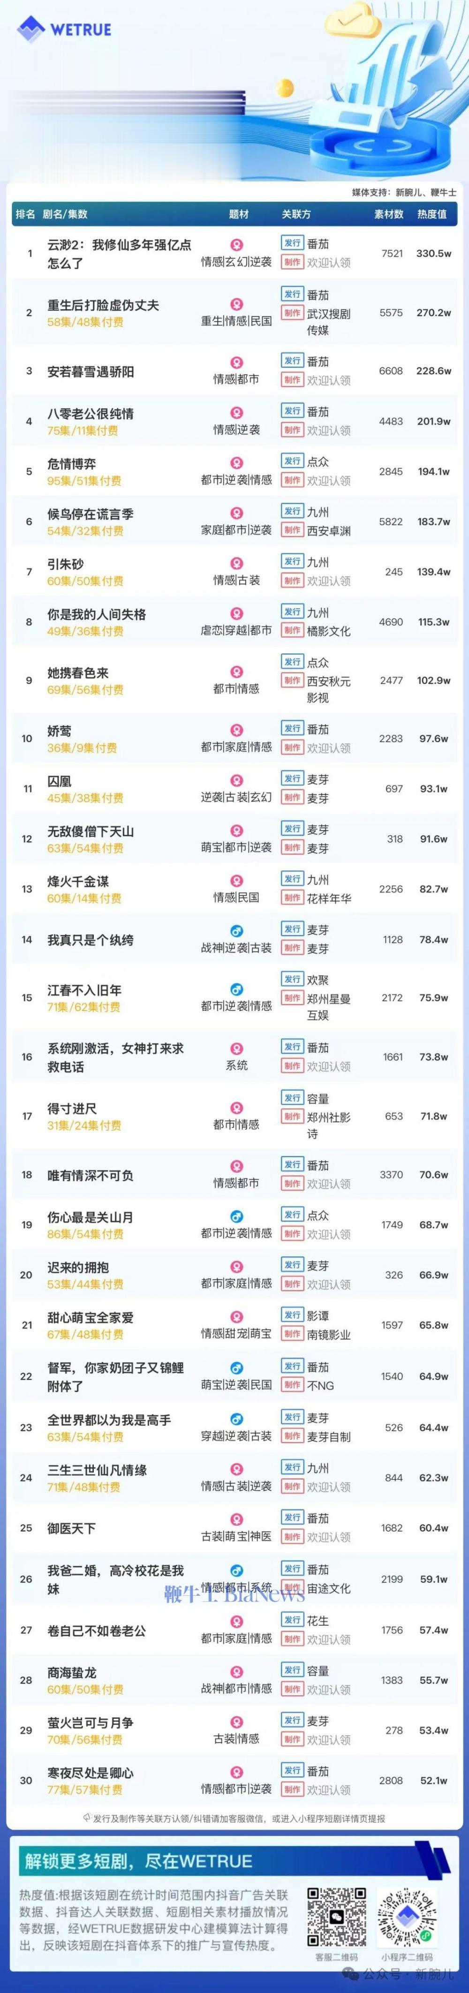Click the 发行 tag in 重生后打脸虚伪丈夫 row

tap(292, 294)
